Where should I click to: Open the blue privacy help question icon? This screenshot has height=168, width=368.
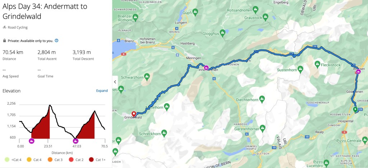click(x=56, y=40)
